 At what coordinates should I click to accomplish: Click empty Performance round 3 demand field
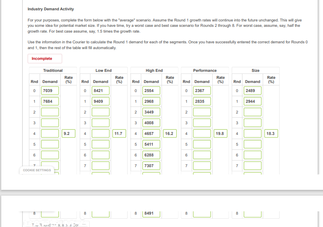click(202, 123)
